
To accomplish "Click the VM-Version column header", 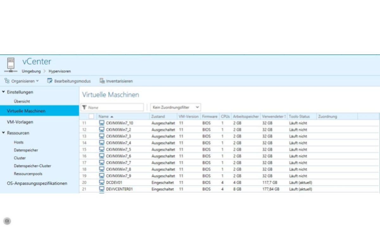I will point(189,117).
